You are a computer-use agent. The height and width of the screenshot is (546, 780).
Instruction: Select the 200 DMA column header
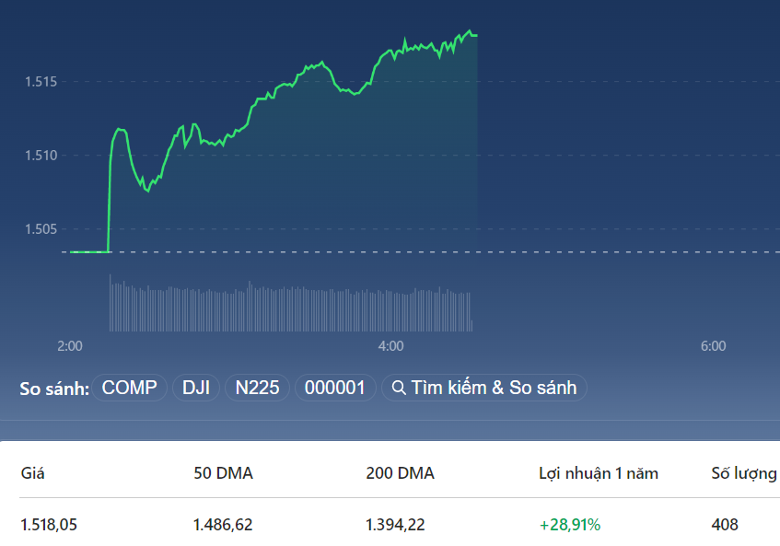click(400, 473)
